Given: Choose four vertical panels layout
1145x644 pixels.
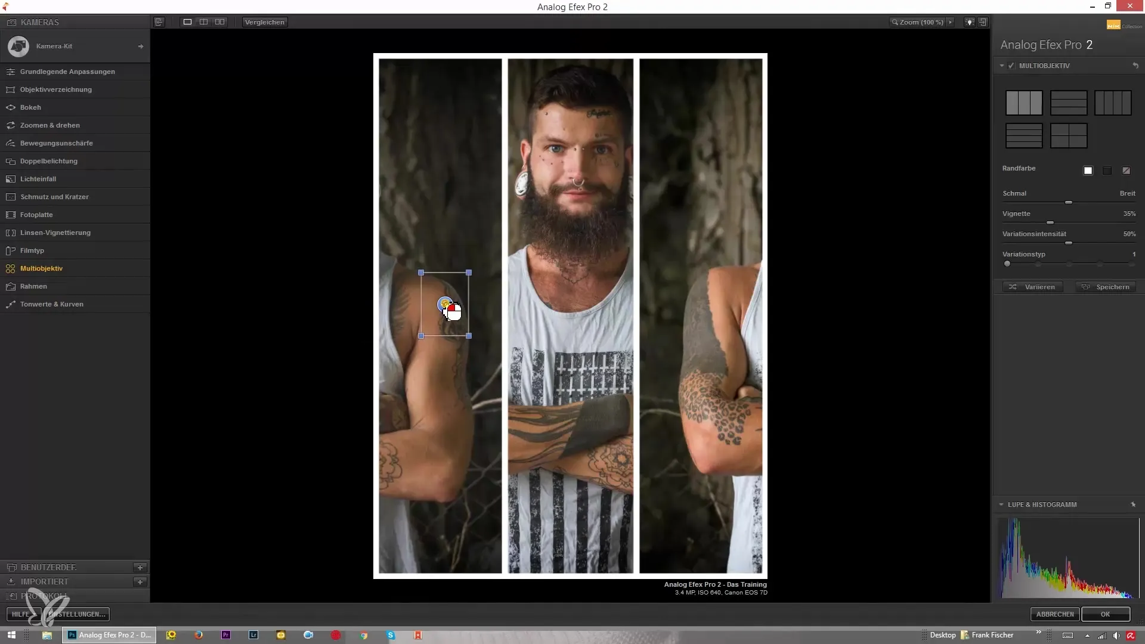Looking at the screenshot, I should 1113,103.
